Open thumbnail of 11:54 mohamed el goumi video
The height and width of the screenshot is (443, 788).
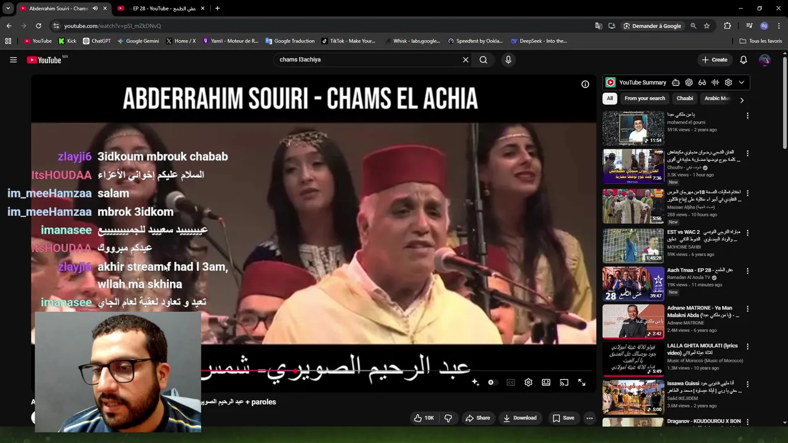coord(633,128)
